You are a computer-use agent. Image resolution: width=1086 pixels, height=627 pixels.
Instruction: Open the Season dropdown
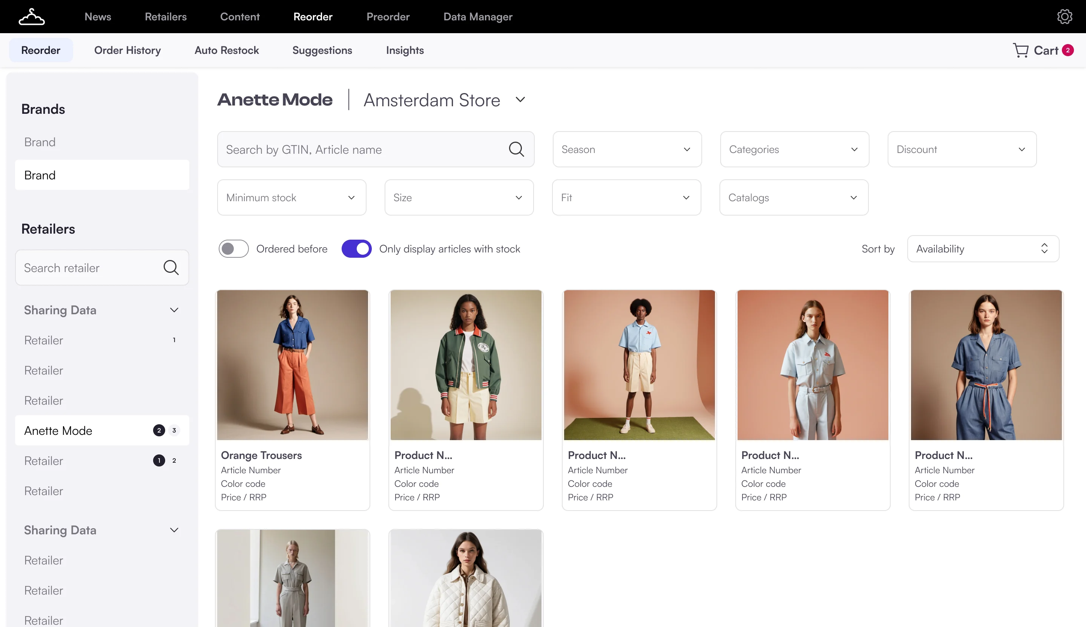tap(627, 150)
